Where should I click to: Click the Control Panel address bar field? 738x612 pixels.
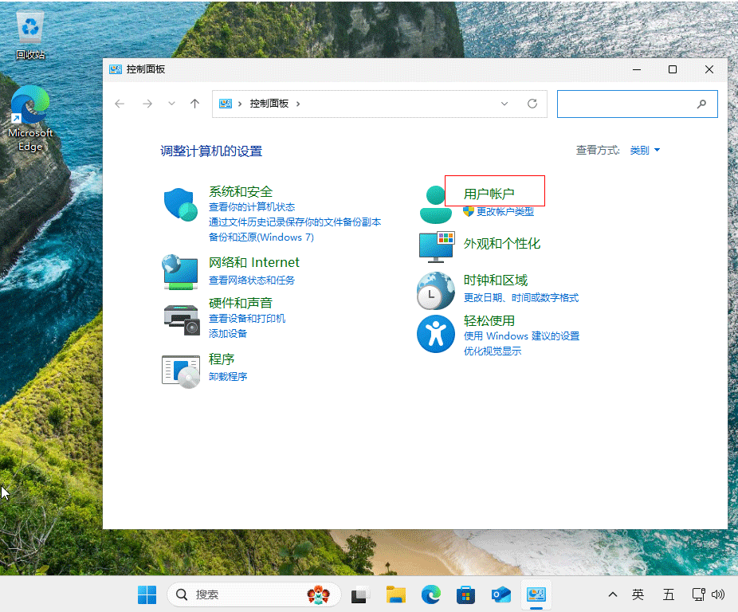[379, 104]
